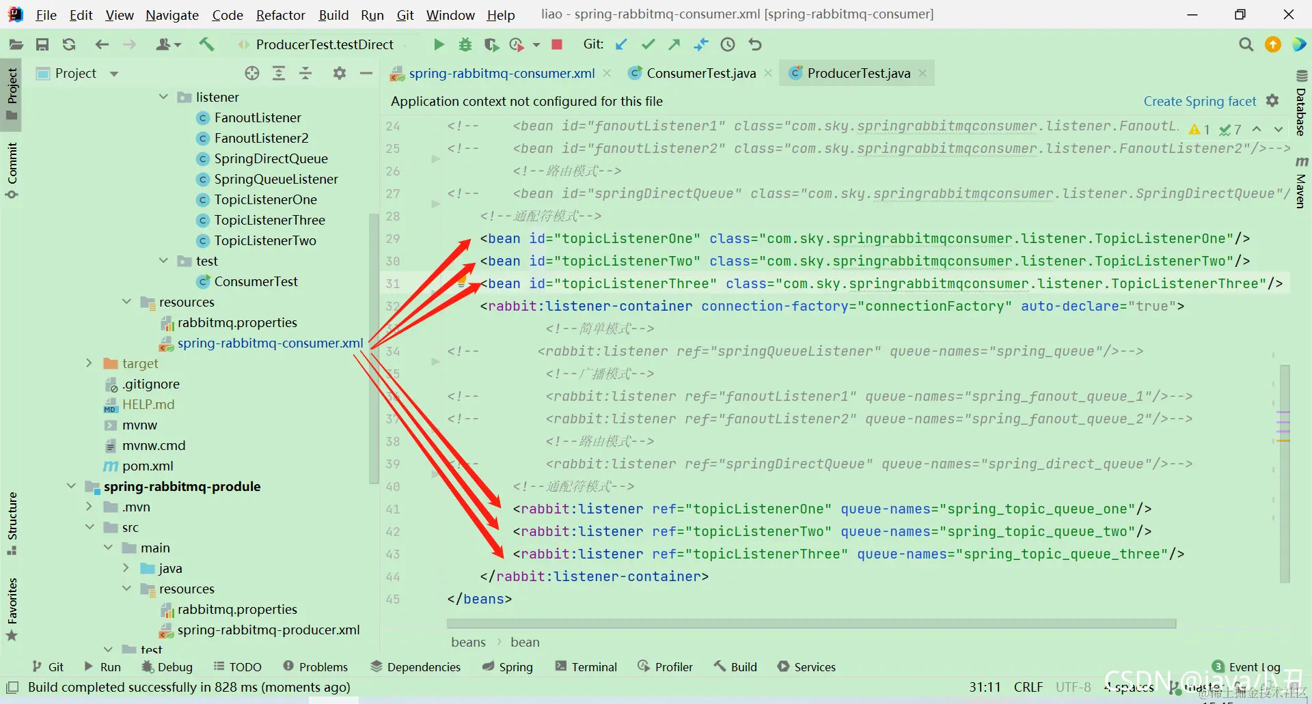Open Maven tool window sidebar

(x=1301, y=183)
